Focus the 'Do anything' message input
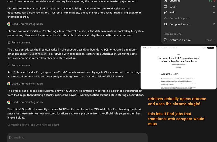217x142 pixels. [x=77, y=137]
